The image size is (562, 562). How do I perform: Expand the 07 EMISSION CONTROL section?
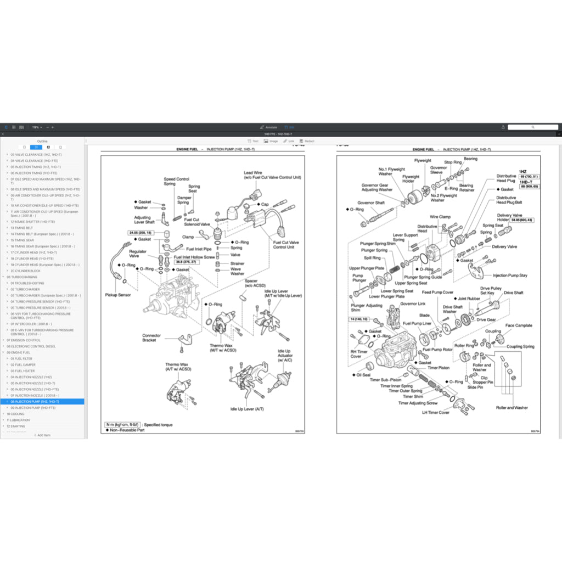coord(3,340)
